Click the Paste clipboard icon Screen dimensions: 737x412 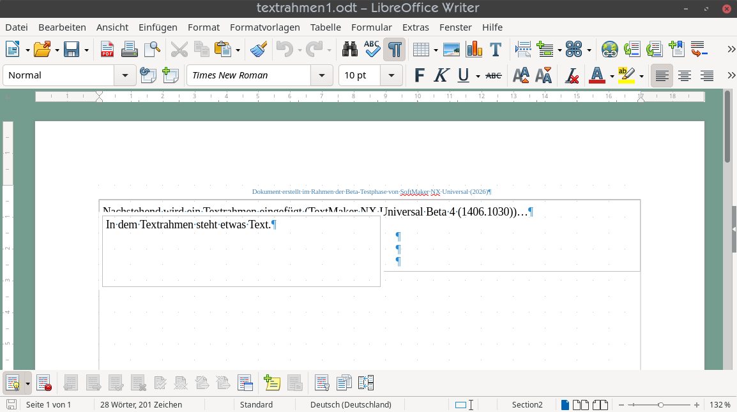pyautogui.click(x=223, y=49)
